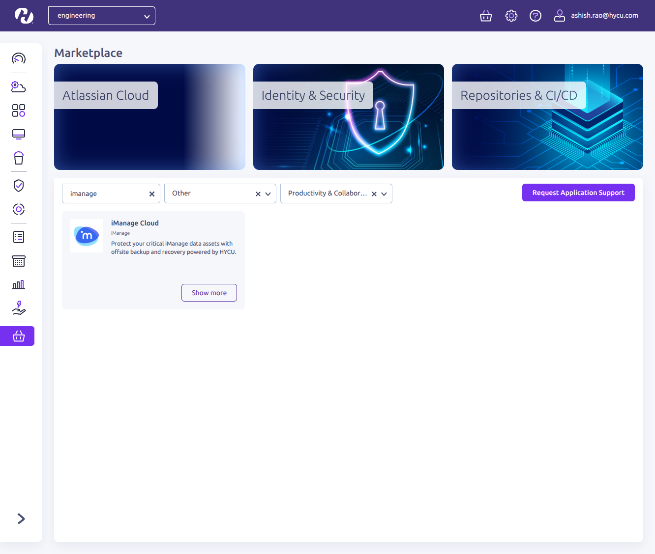
Task: Select the Atlassian Cloud banner
Action: (x=149, y=117)
